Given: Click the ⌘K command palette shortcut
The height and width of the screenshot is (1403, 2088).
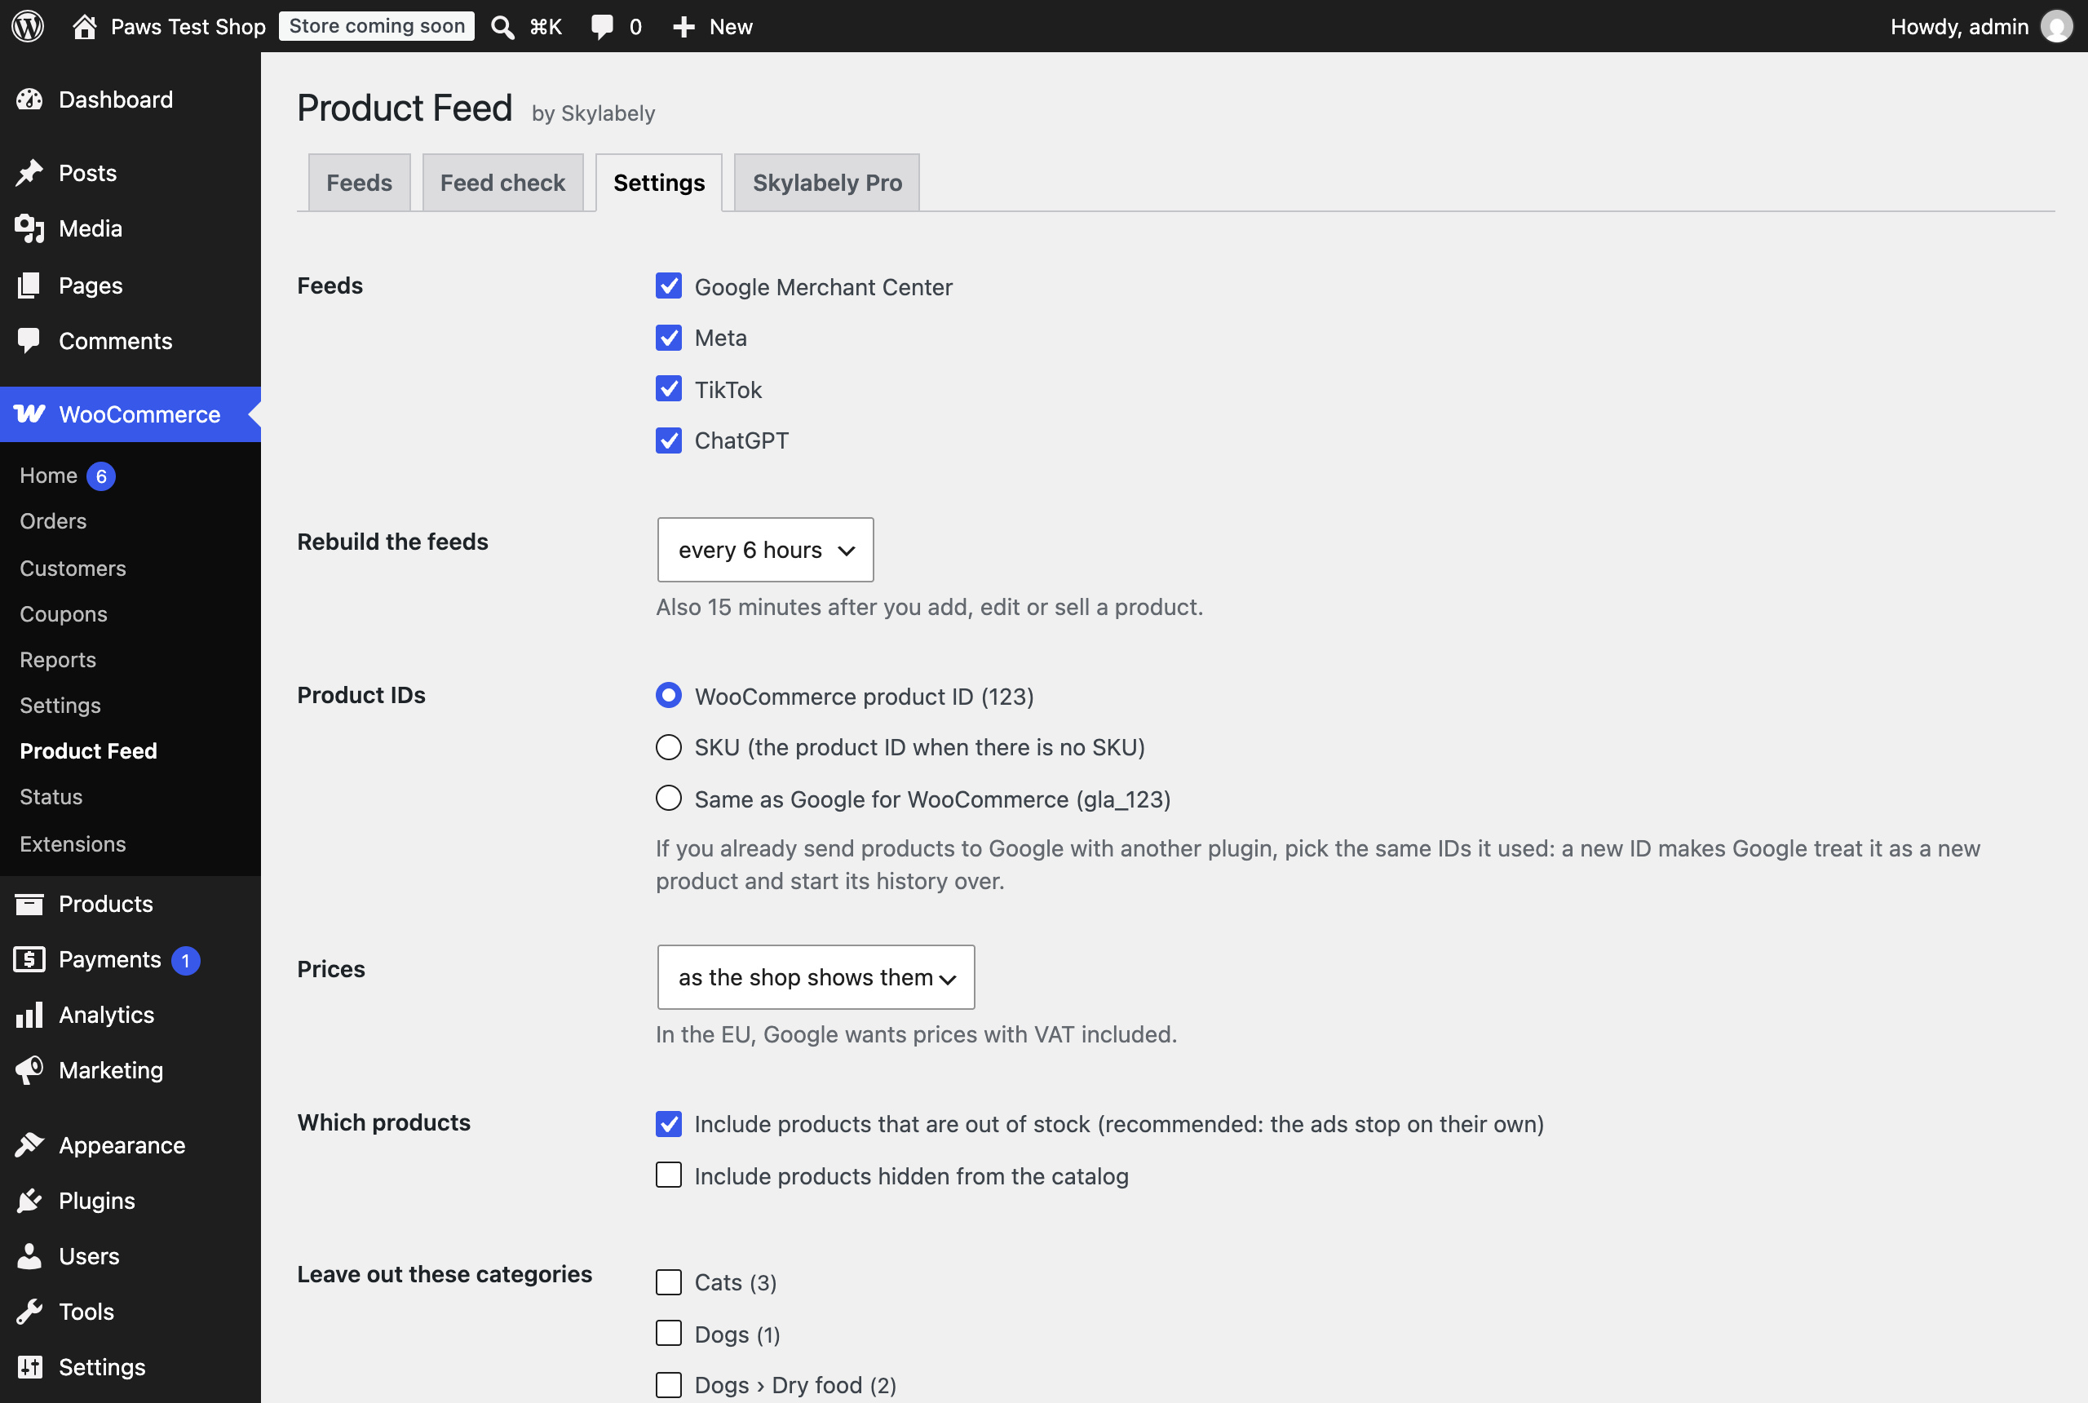Looking at the screenshot, I should click(546, 27).
